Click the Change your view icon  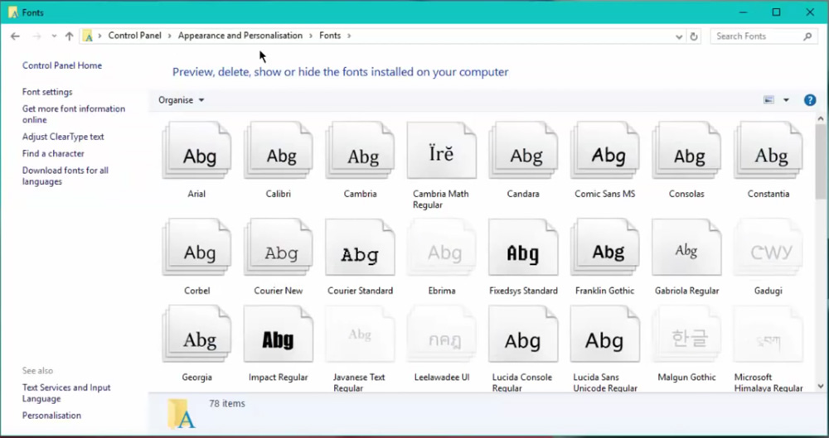click(769, 100)
